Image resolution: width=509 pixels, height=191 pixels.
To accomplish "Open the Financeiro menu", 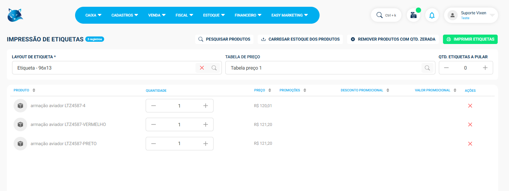I will 248,15.
